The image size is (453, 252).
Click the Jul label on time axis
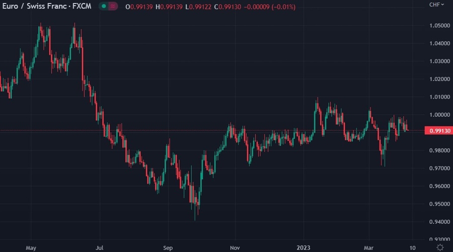click(x=99, y=248)
